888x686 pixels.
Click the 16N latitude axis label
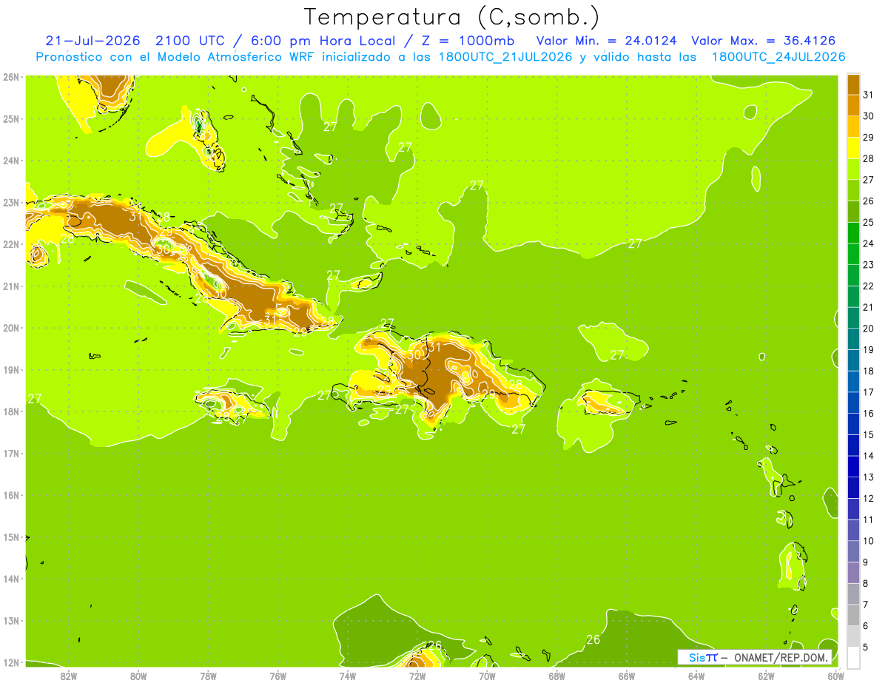tap(11, 495)
